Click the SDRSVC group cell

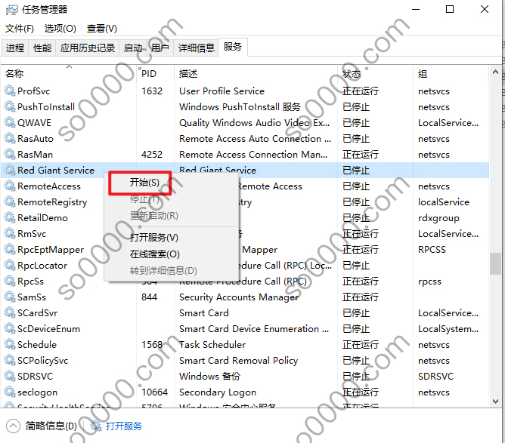pyautogui.click(x=435, y=376)
